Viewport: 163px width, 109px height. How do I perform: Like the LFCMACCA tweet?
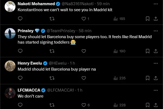(84, 105)
